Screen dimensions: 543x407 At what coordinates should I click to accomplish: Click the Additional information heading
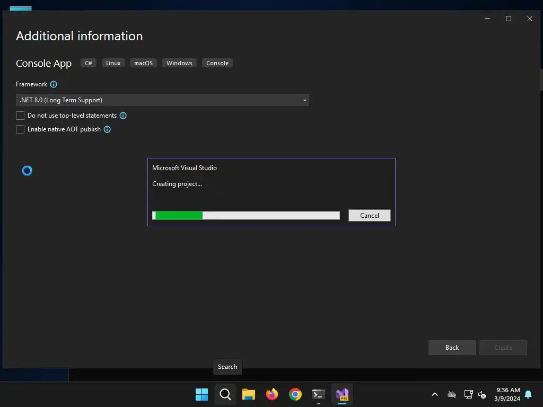80,36
